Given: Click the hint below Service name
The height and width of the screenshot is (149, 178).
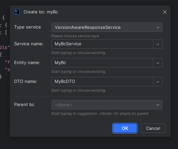Looking at the screenshot, I should point(79,53).
